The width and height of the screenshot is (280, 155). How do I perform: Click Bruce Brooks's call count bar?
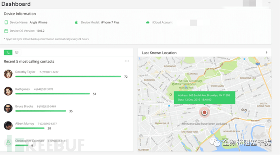pos(41,111)
